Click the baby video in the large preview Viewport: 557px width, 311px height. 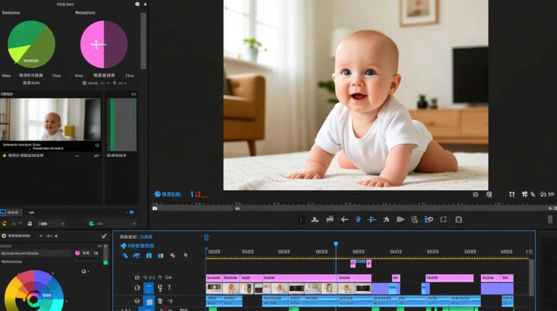356,95
